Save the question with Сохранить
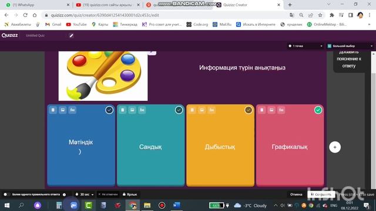 pos(321,194)
